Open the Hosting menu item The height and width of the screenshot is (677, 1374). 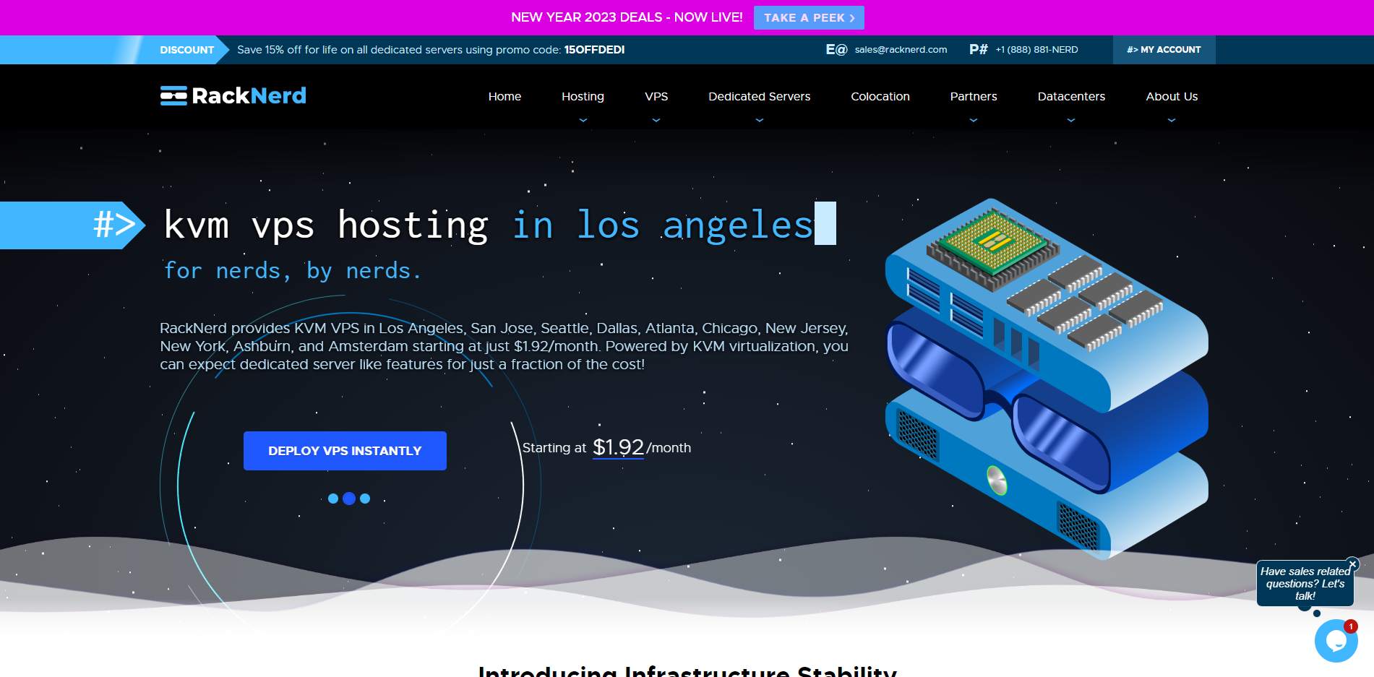pos(583,96)
